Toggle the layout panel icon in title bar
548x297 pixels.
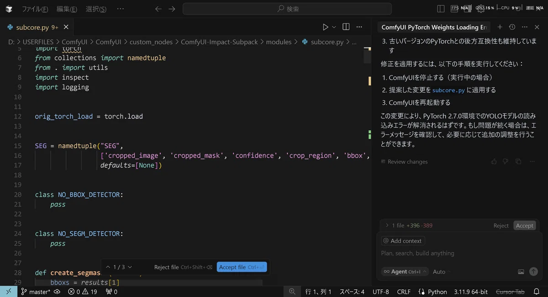(441, 8)
